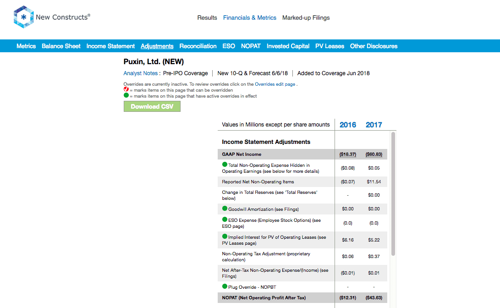The height and width of the screenshot is (308, 500).
Task: Click the Pre-IPO Coverage note
Action: 185,73
